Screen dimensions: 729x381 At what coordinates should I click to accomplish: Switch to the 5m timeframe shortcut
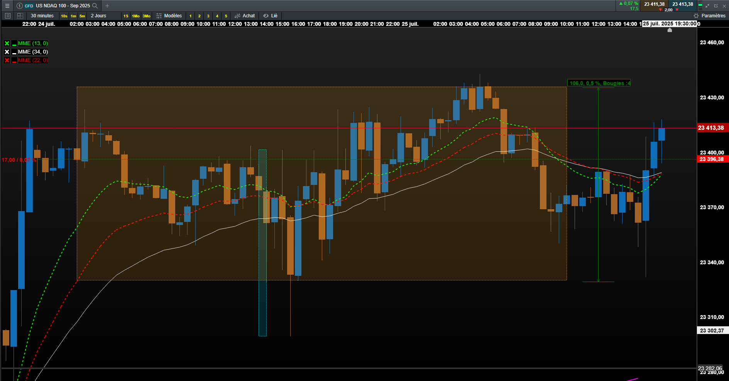pos(82,16)
